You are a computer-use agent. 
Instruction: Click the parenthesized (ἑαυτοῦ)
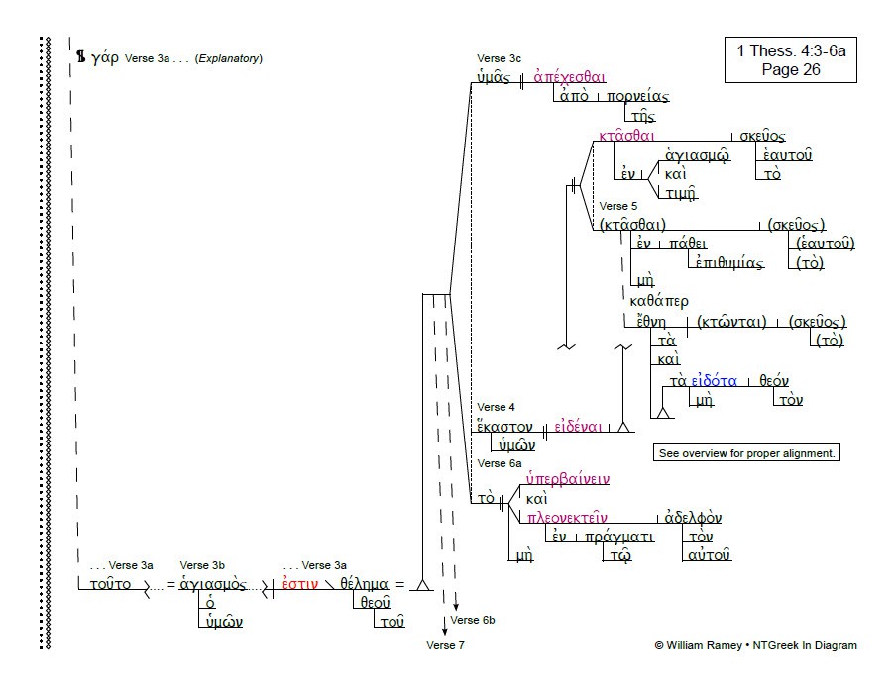coord(826,244)
